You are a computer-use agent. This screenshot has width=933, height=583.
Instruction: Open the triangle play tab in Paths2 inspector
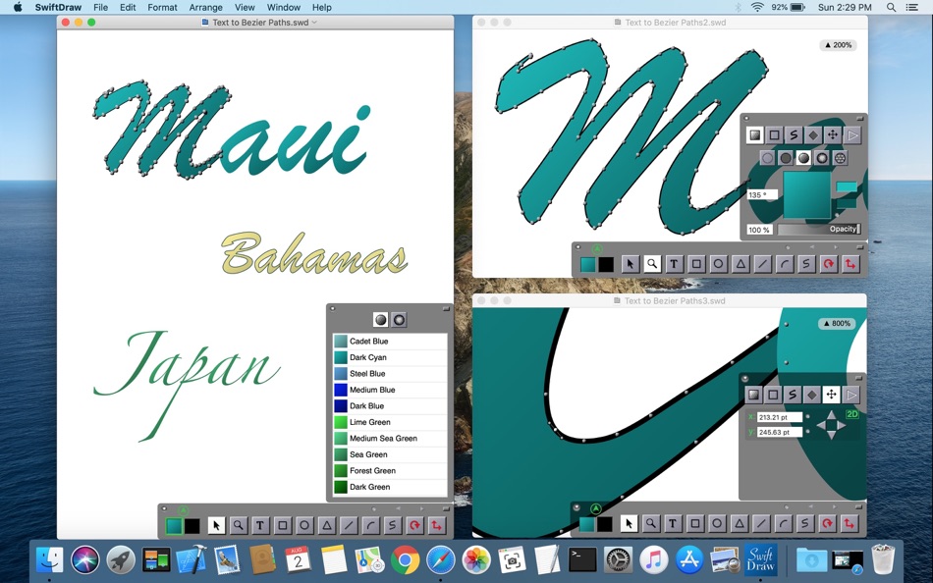coord(852,135)
